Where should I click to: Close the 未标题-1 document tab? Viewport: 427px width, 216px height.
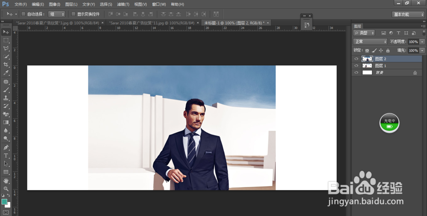268,23
